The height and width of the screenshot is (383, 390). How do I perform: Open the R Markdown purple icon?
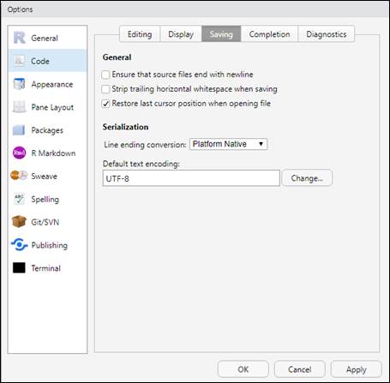tap(19, 153)
